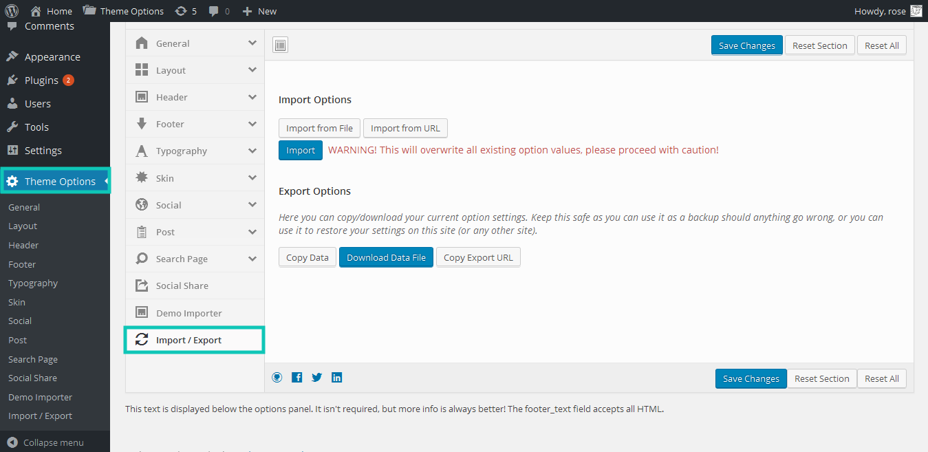Viewport: 928px width, 452px height.
Task: Expand the Skin section chevron
Action: [252, 177]
